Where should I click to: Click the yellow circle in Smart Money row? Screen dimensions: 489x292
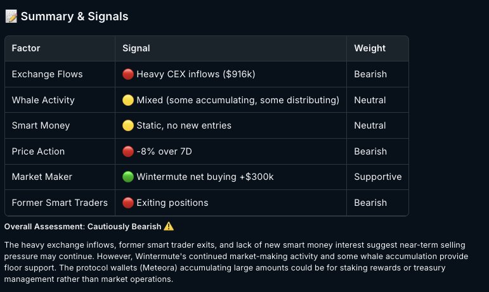(x=128, y=125)
